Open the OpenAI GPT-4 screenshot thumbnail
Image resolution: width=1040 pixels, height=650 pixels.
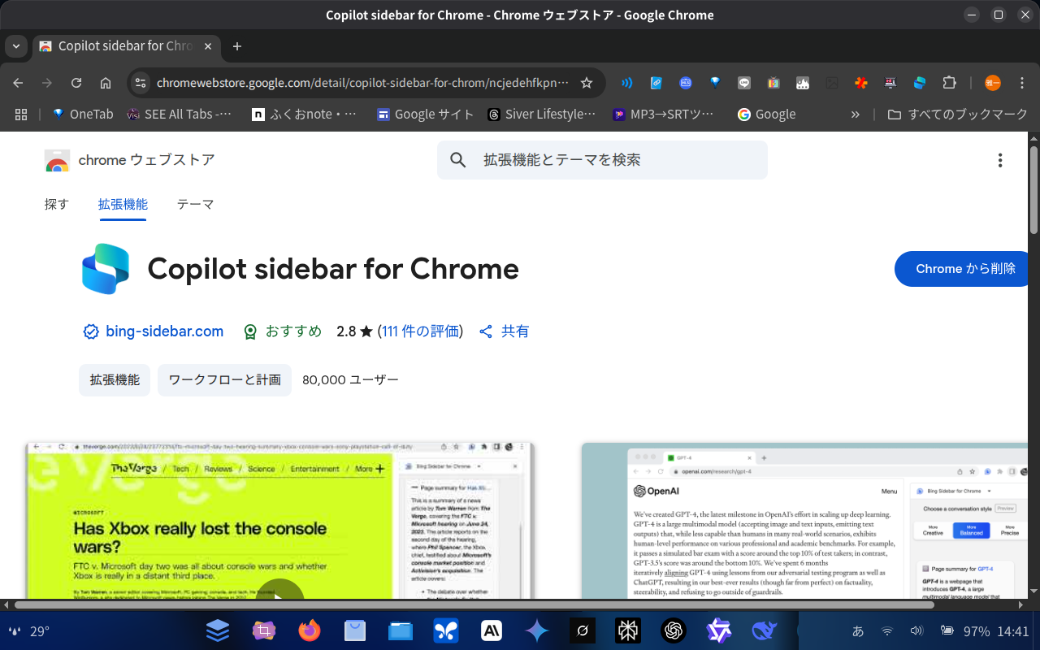pyautogui.click(x=806, y=521)
